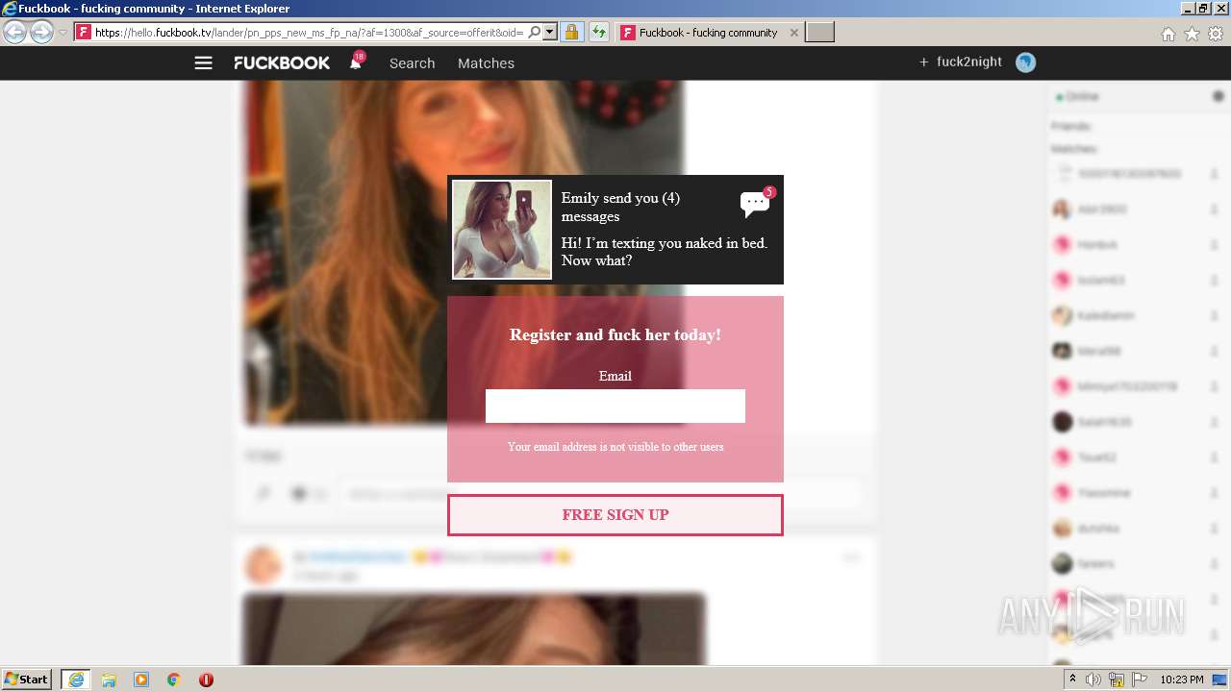1231x692 pixels.
Task: Open Chrome taskbar icon
Action: click(174, 680)
